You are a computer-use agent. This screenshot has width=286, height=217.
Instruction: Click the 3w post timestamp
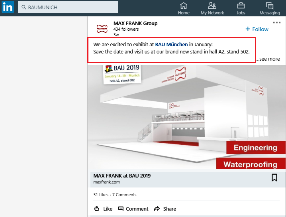tap(116, 35)
